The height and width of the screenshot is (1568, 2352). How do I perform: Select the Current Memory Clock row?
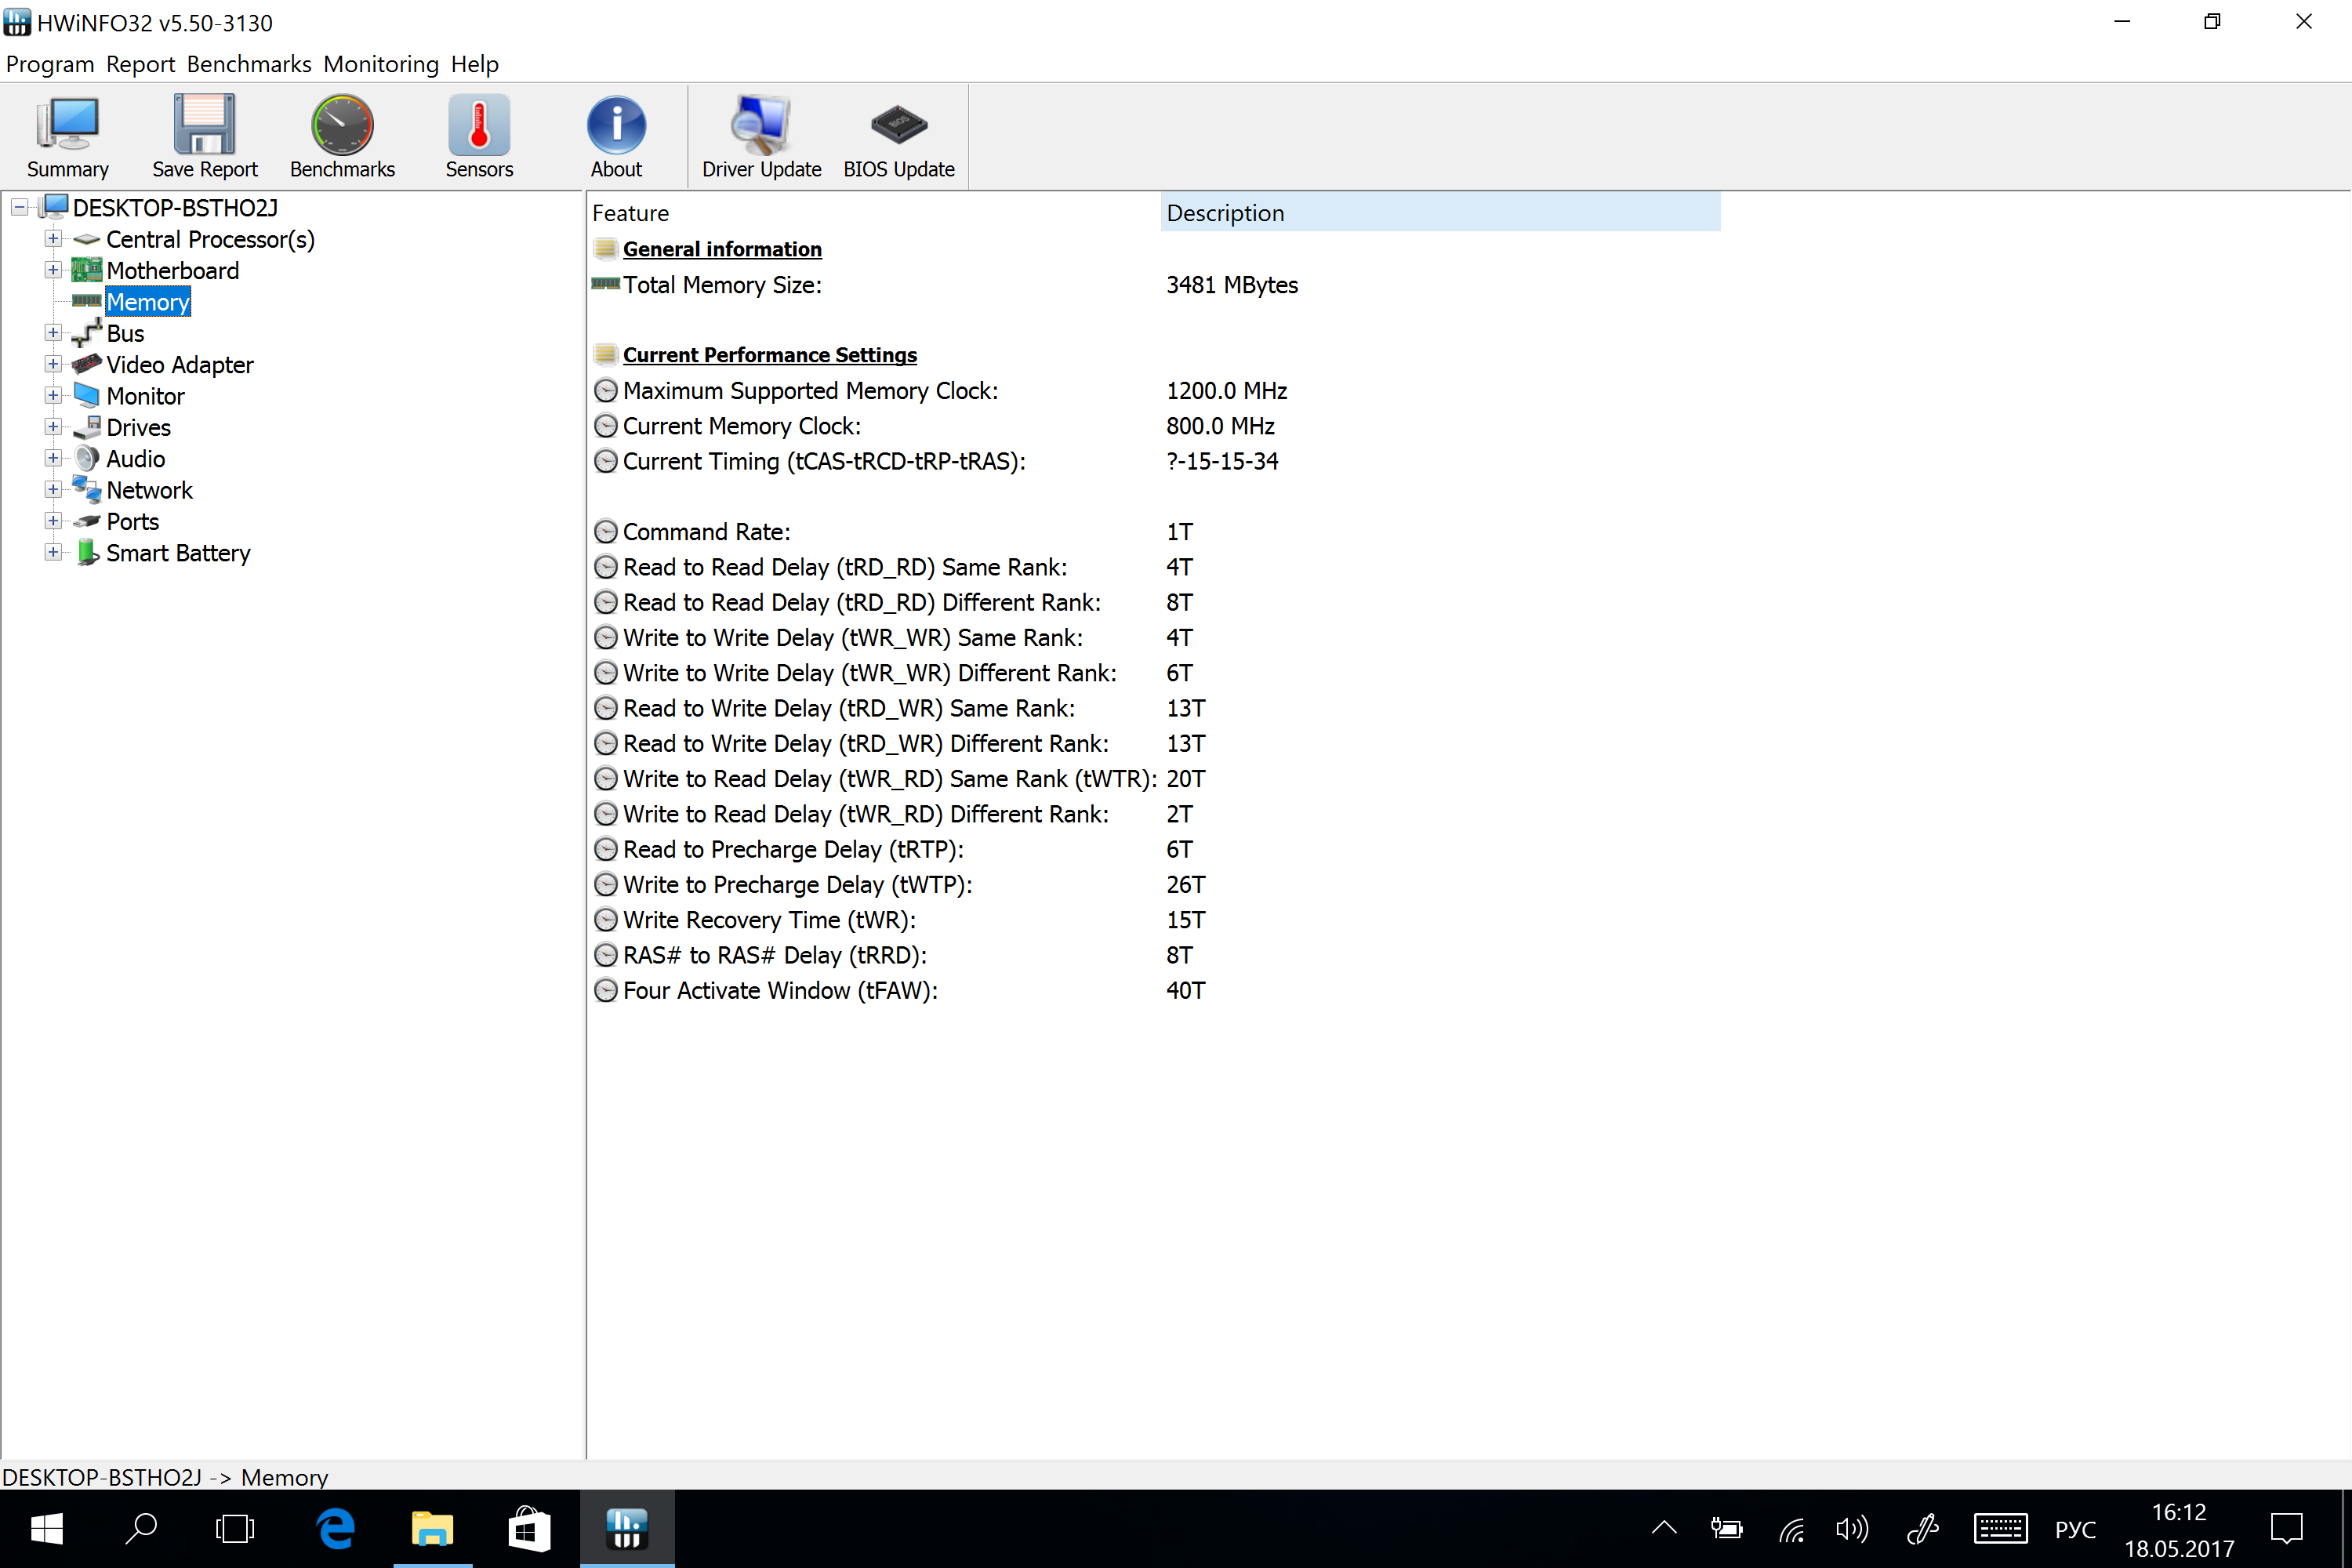1155,426
